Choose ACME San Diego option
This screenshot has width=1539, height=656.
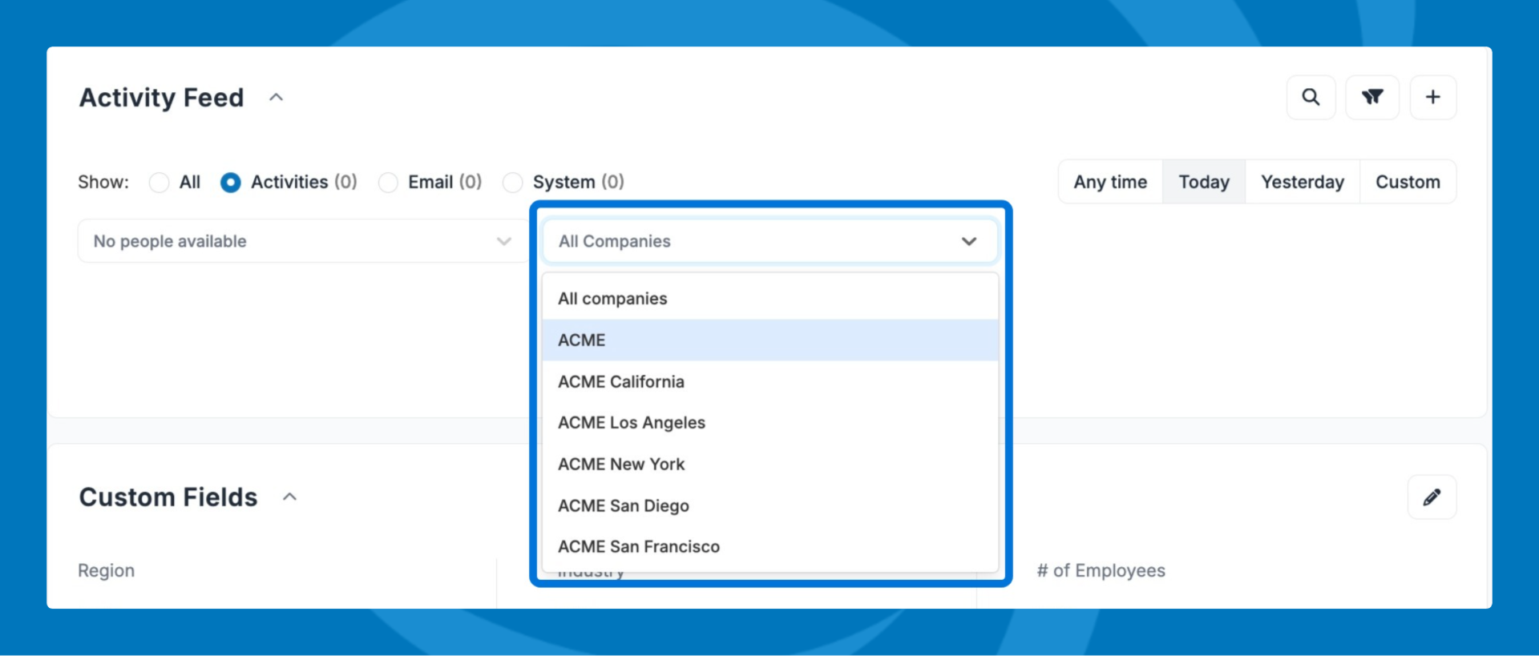pyautogui.click(x=769, y=506)
